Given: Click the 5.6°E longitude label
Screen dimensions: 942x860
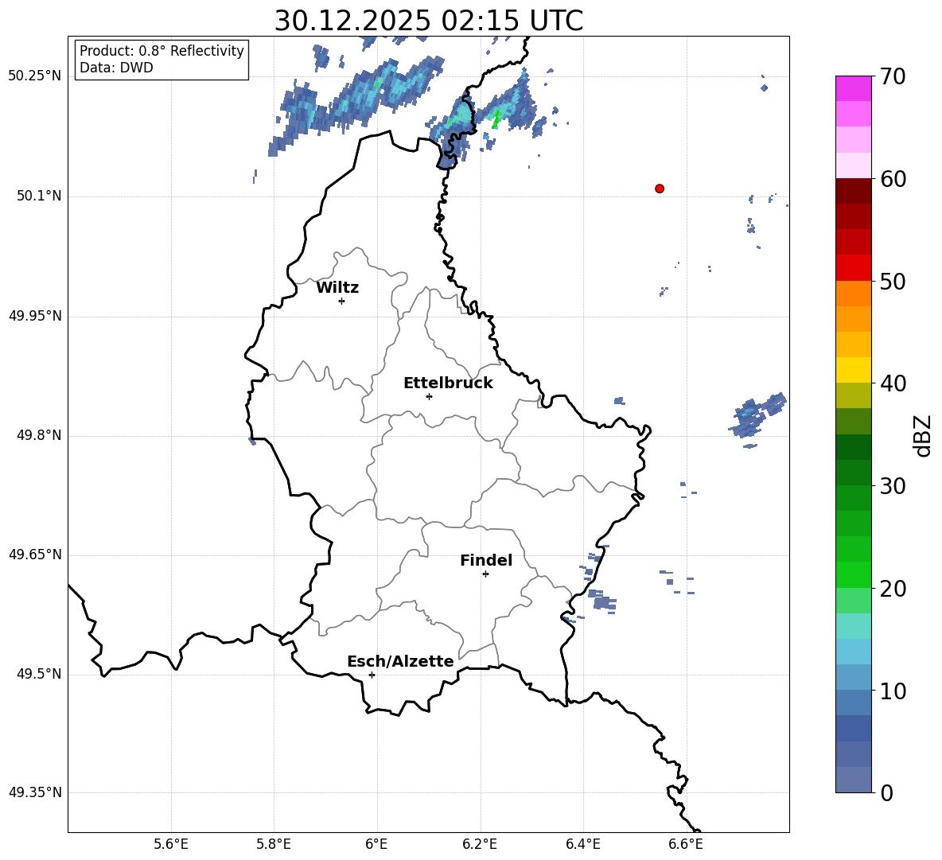Looking at the screenshot, I should (171, 844).
